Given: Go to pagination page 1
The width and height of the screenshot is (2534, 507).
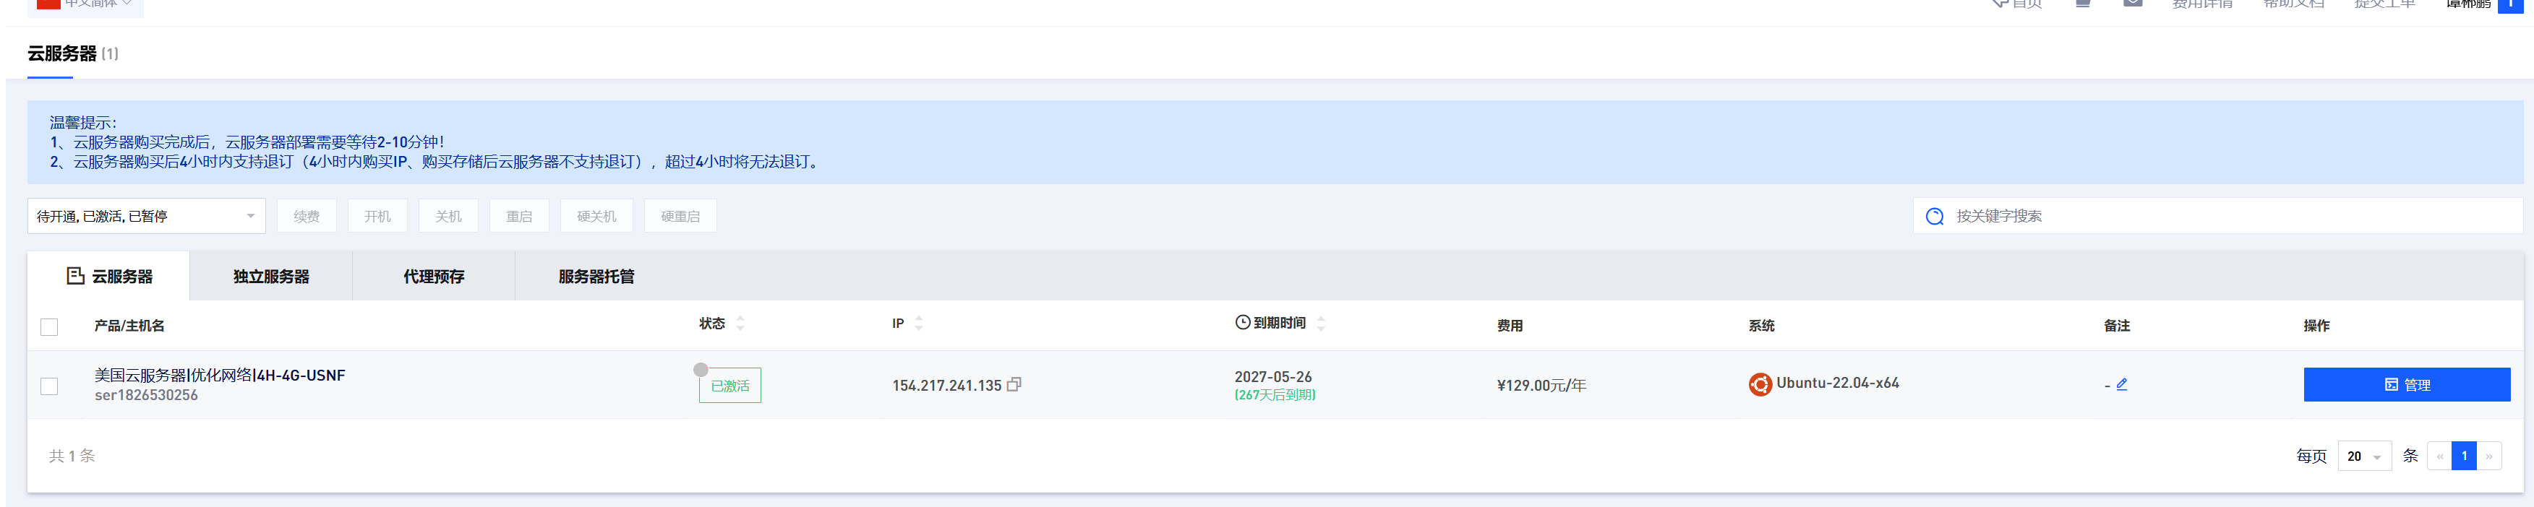Looking at the screenshot, I should [x=2463, y=456].
